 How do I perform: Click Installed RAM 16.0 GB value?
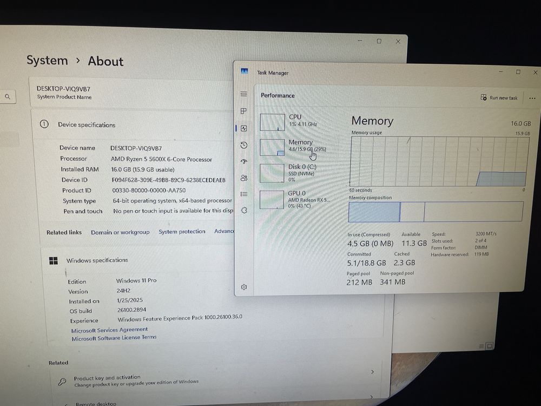coord(142,169)
